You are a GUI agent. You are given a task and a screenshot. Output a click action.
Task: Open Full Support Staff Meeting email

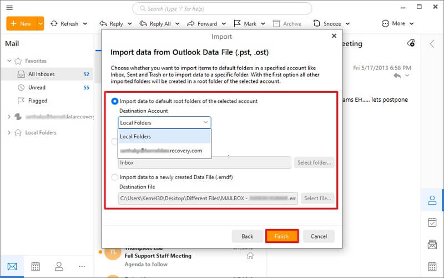[158, 256]
